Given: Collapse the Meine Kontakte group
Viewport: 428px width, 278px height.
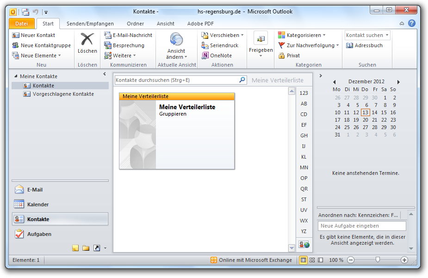Looking at the screenshot, I should [x=16, y=76].
